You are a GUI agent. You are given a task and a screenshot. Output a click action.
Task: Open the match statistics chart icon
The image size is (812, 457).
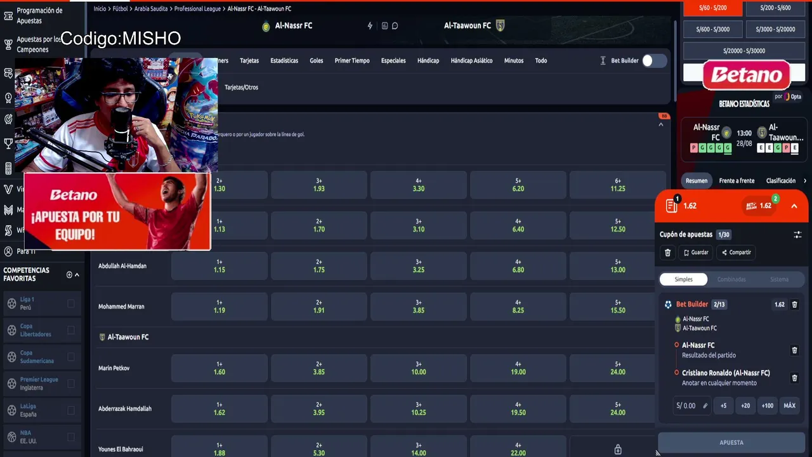coord(384,26)
